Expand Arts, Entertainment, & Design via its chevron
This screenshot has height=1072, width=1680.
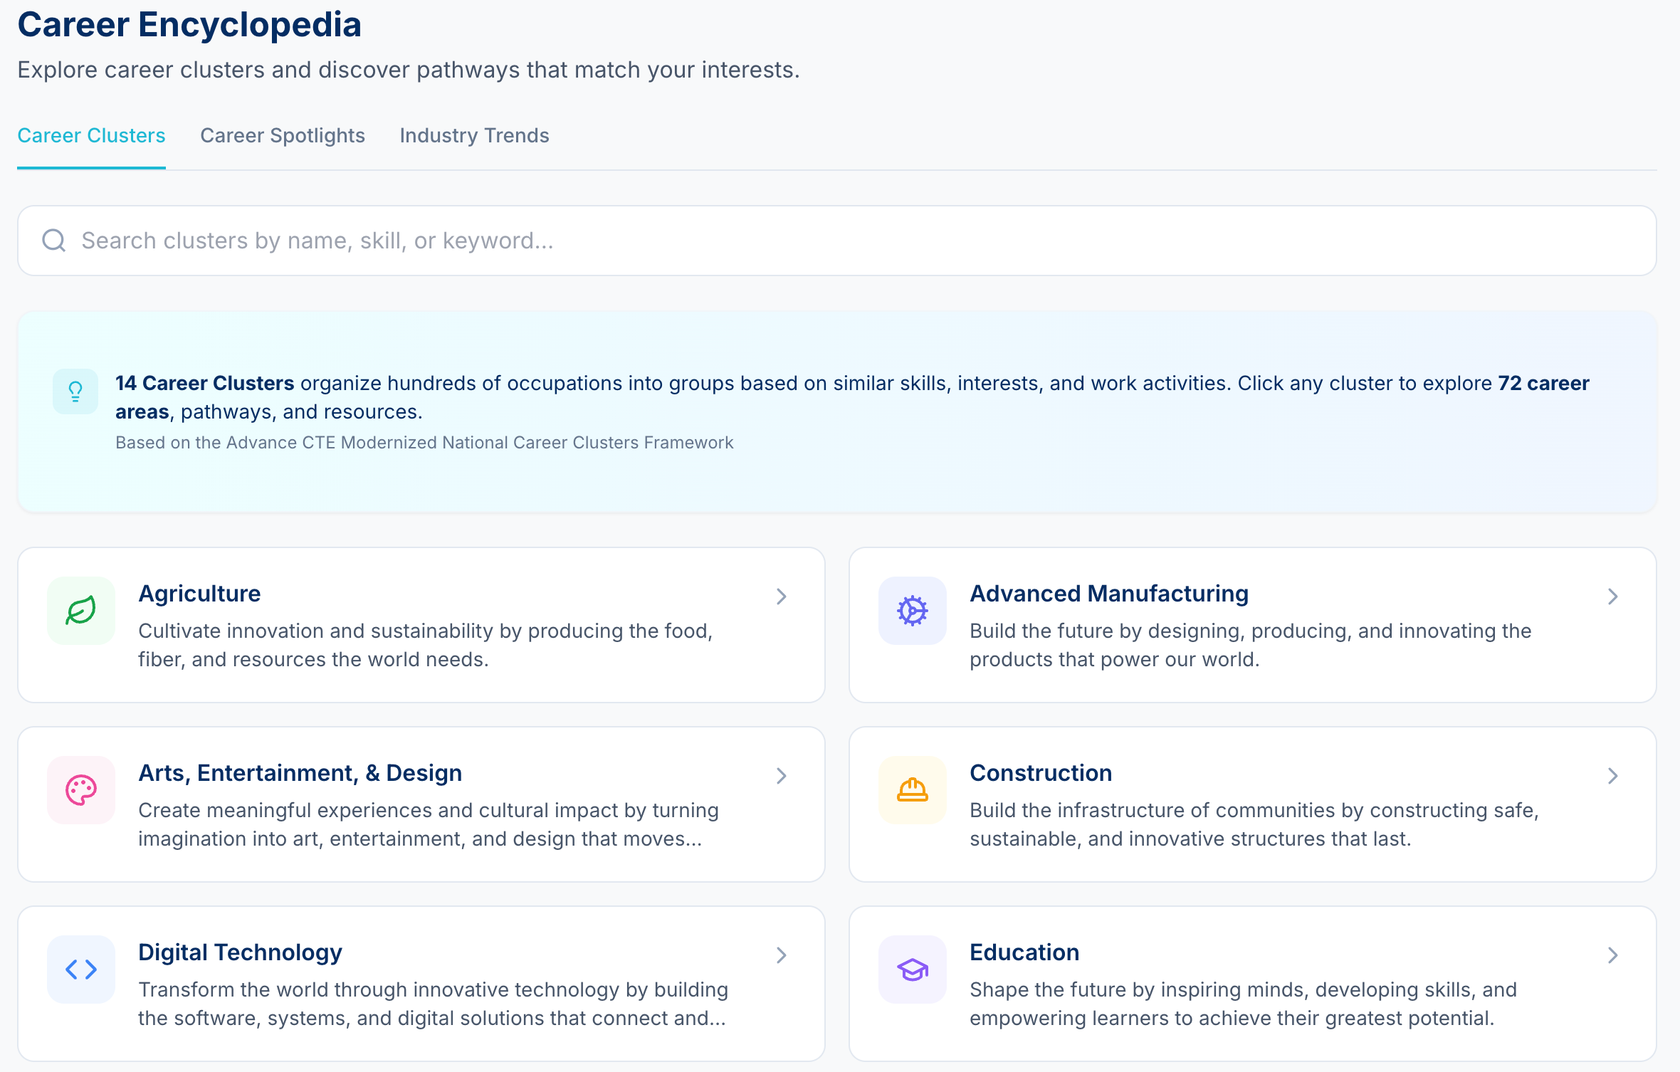(781, 776)
